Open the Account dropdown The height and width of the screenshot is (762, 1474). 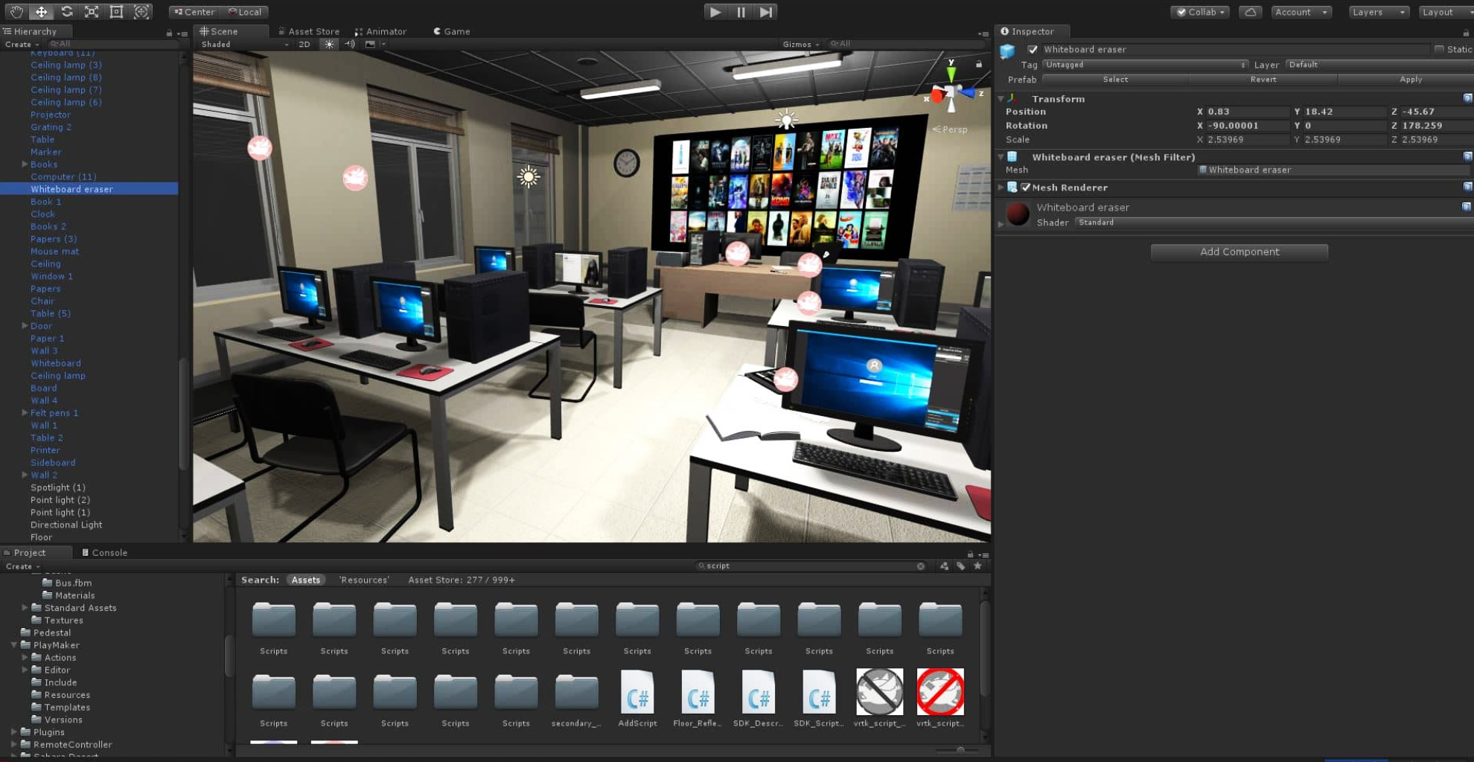click(1301, 12)
